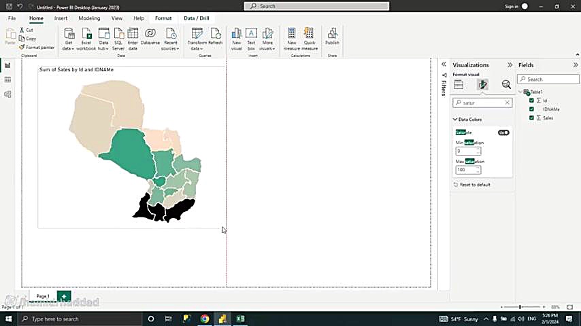Switch to the Data / Drill tab
This screenshot has height=326, width=581.
197,18
